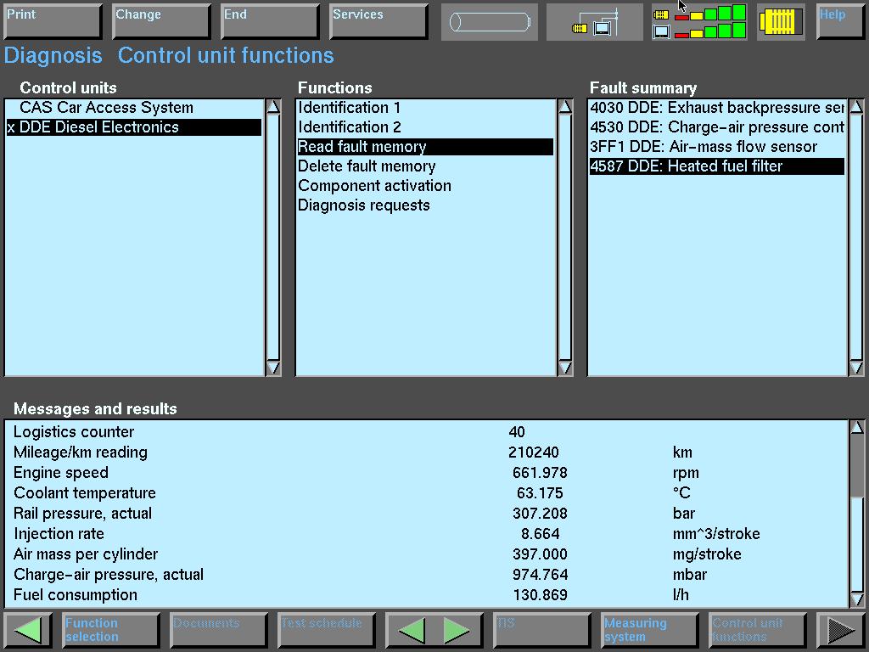Viewport: 869px width, 652px height.
Task: Select fault 4030 DDE Exhaust backpressure
Action: tap(716, 108)
